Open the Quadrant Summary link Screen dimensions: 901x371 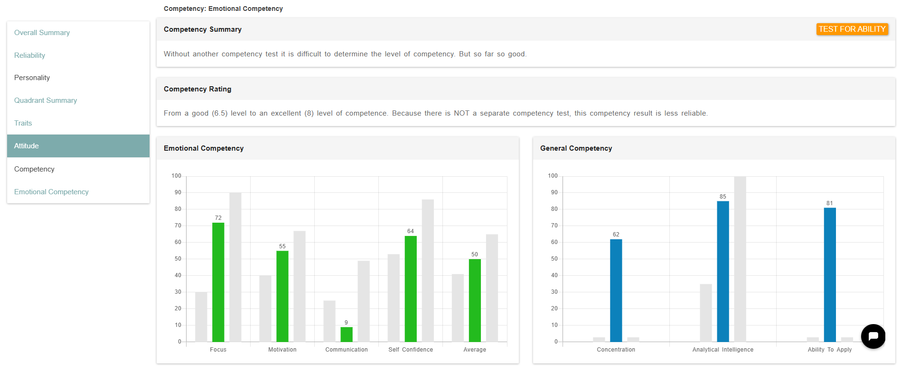coord(46,100)
